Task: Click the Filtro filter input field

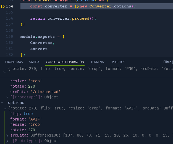Action: click(168, 62)
